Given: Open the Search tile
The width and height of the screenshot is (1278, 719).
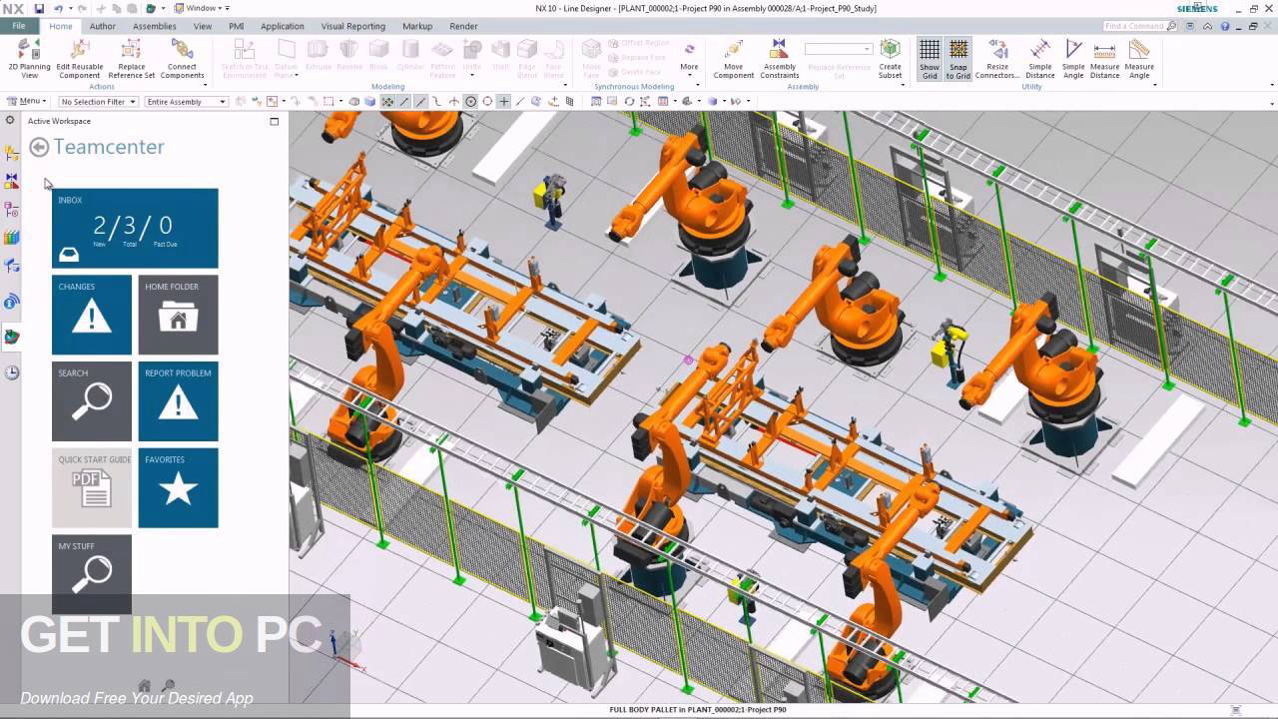Looking at the screenshot, I should 92,401.
